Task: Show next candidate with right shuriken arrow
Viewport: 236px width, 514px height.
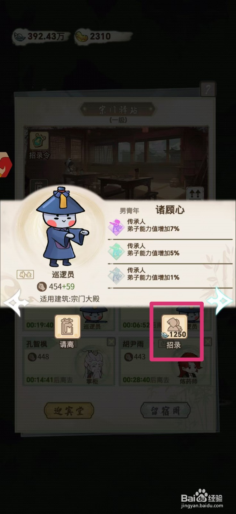Action: [220, 301]
